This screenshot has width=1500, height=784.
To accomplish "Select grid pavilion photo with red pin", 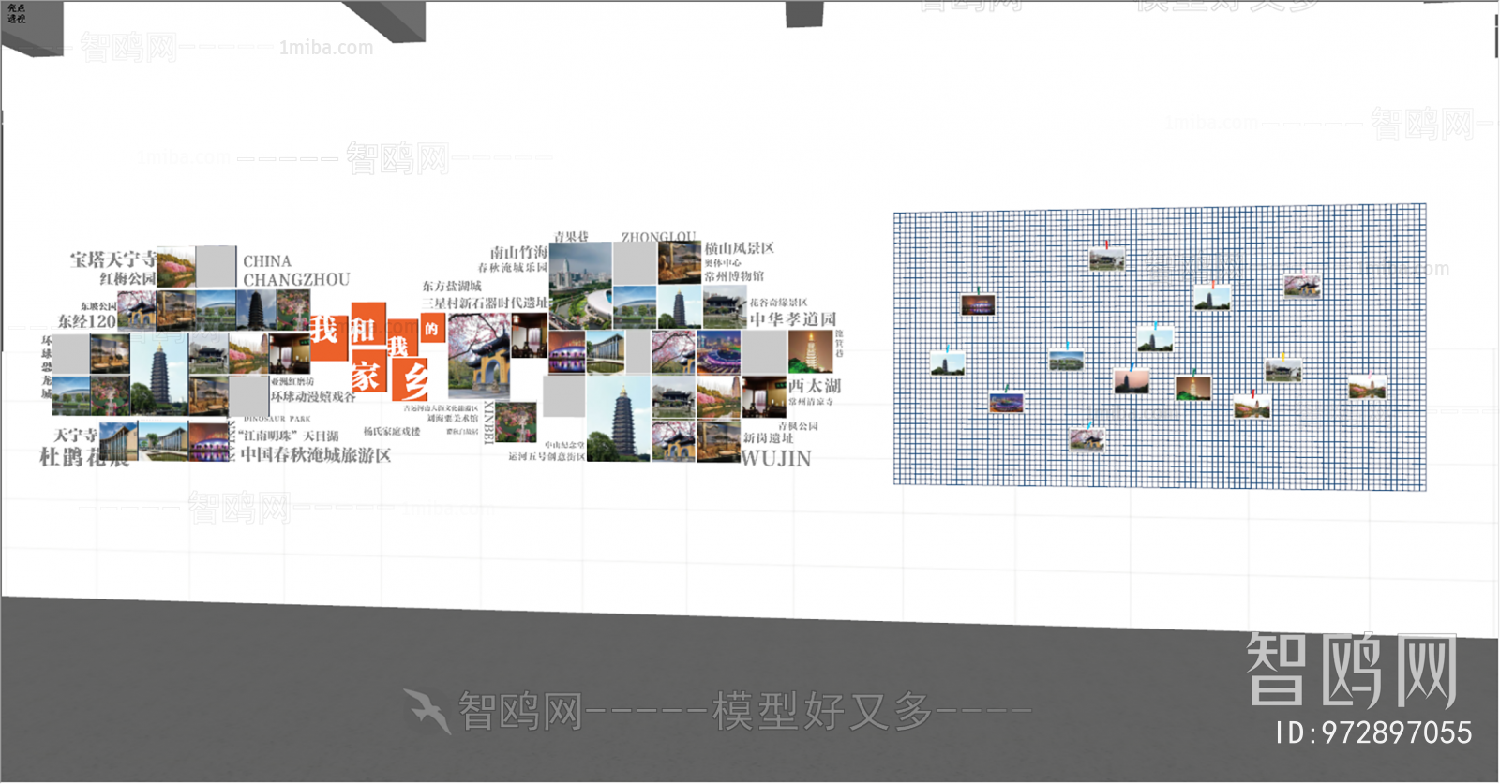I will (1107, 259).
